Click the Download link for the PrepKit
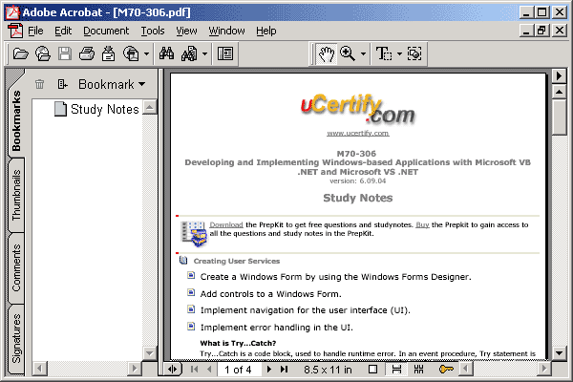The height and width of the screenshot is (382, 573). point(226,224)
